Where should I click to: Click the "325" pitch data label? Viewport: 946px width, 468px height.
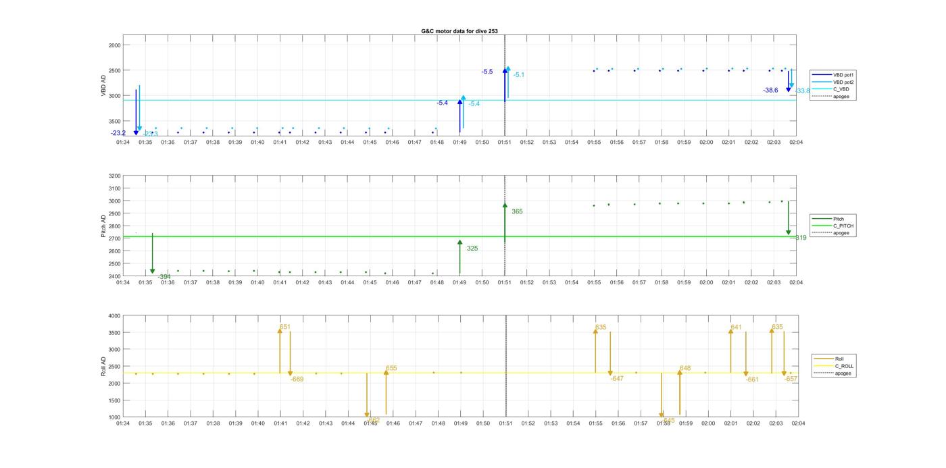472,249
